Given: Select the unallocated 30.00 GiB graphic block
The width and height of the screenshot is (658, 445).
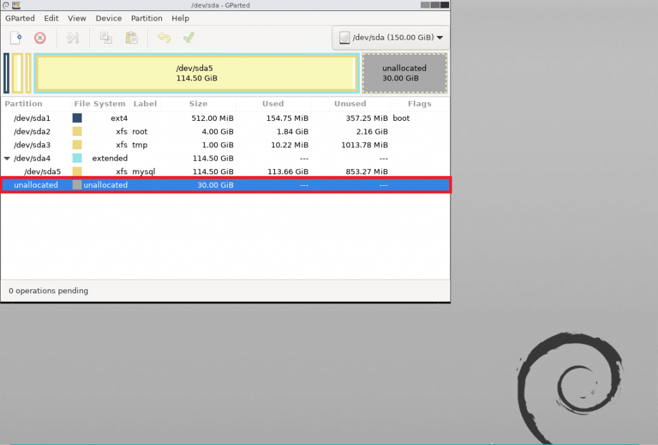Looking at the screenshot, I should point(405,73).
